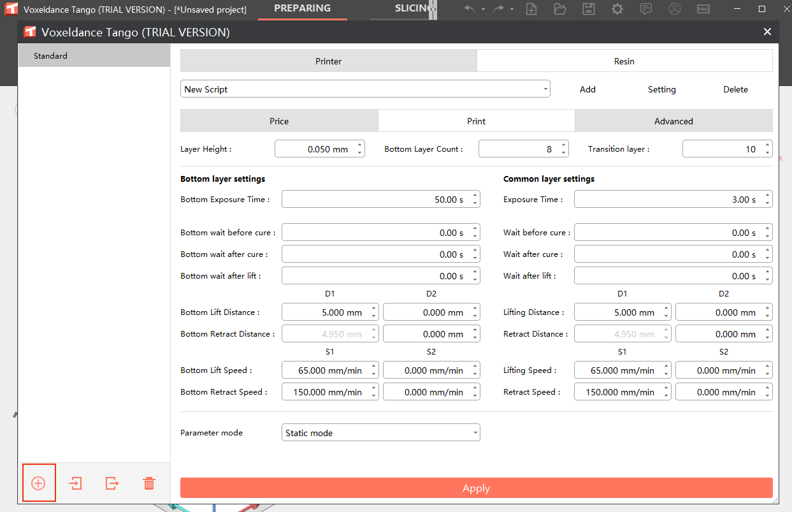Viewport: 792px width, 512px height.
Task: Click the Transition layer stepper arrows
Action: tap(768, 149)
